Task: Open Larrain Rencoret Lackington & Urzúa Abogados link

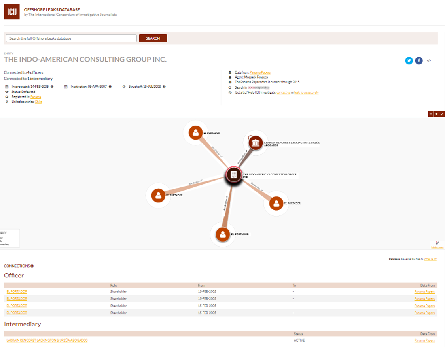Action: (47, 340)
